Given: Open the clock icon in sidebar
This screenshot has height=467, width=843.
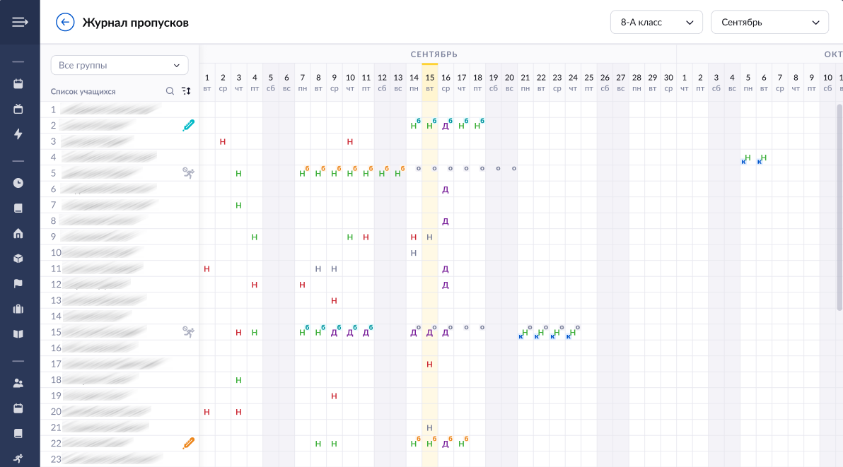Looking at the screenshot, I should point(18,183).
